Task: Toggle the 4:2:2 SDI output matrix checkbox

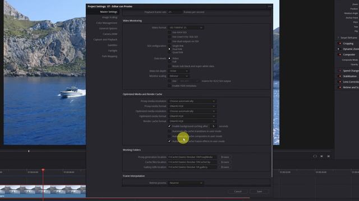Action: click(169, 81)
